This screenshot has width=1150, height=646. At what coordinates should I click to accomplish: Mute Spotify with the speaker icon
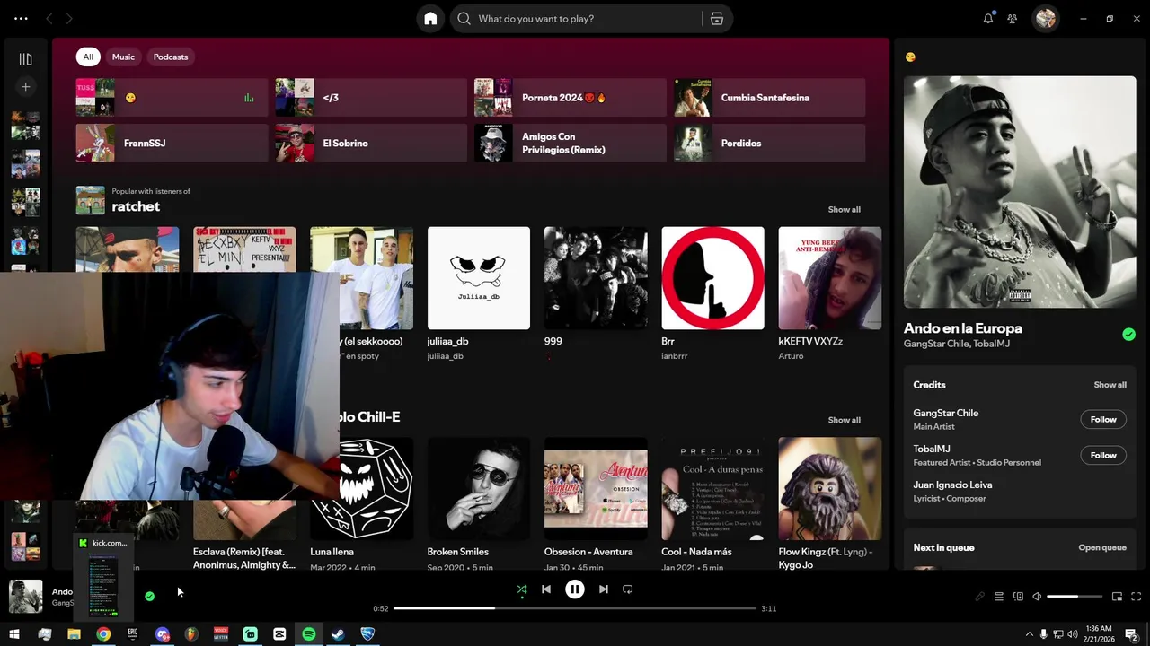[1037, 597]
